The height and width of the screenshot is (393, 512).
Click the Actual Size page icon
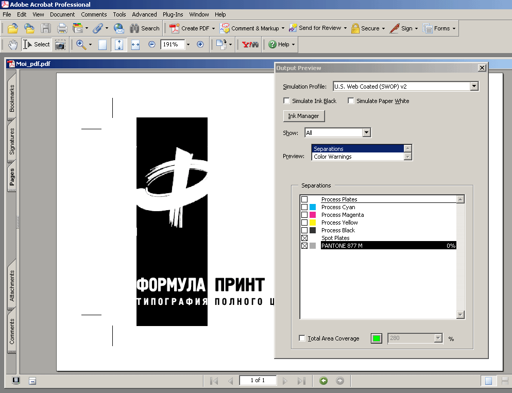click(103, 45)
